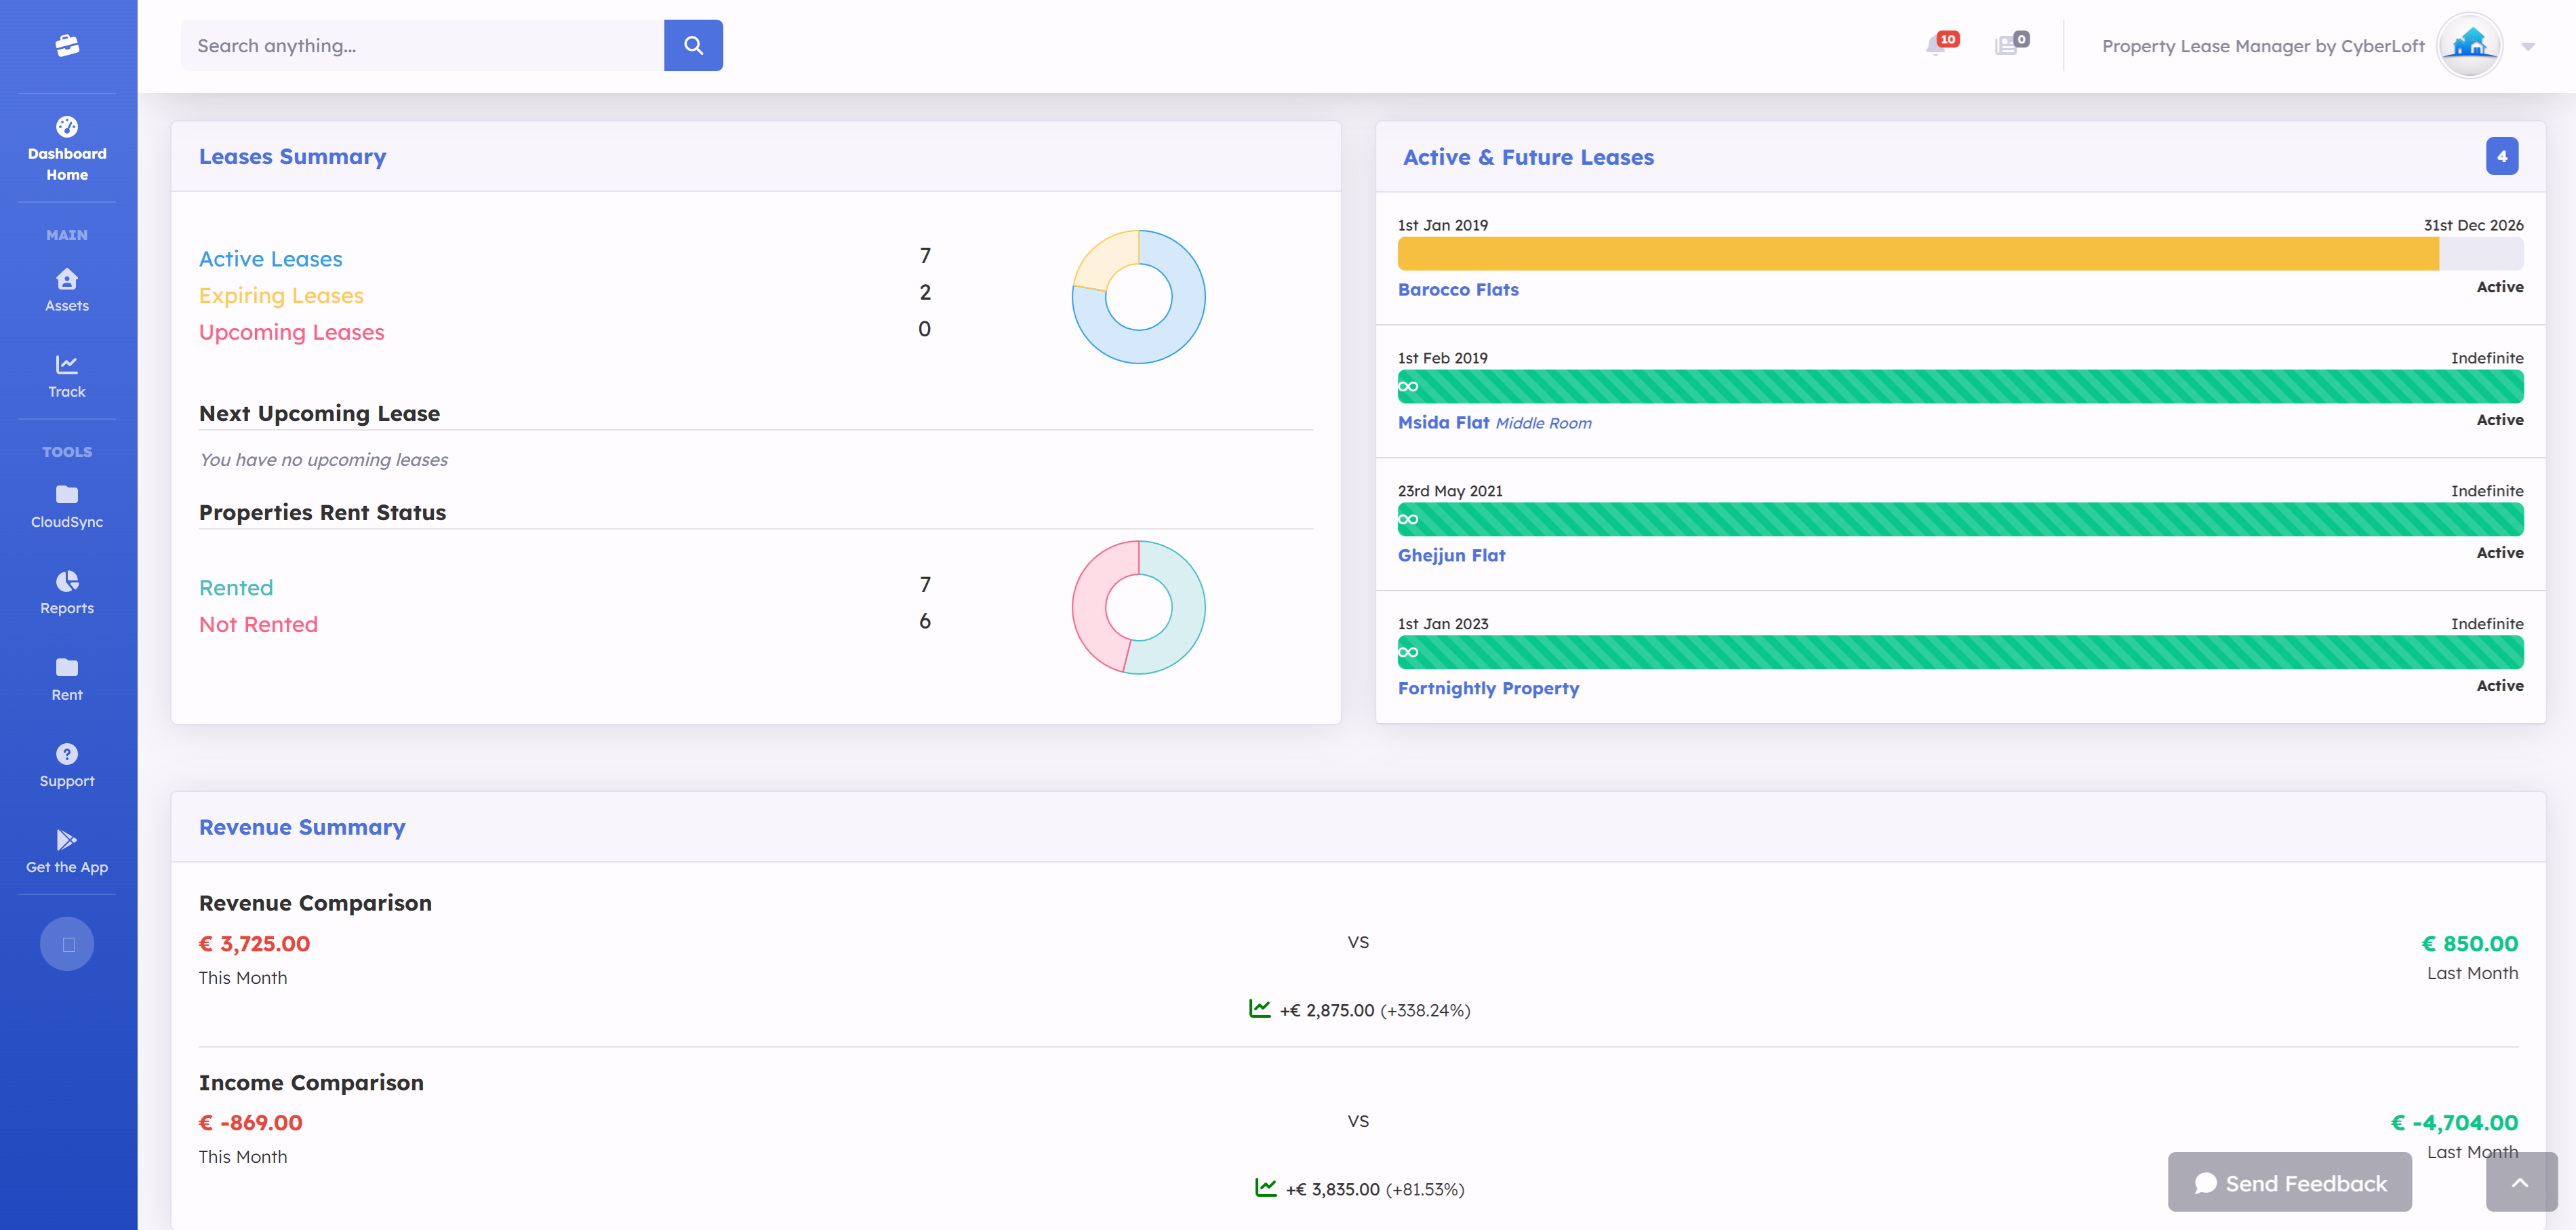This screenshot has width=2576, height=1230.
Task: Click the Not Rented link
Action: 258,624
